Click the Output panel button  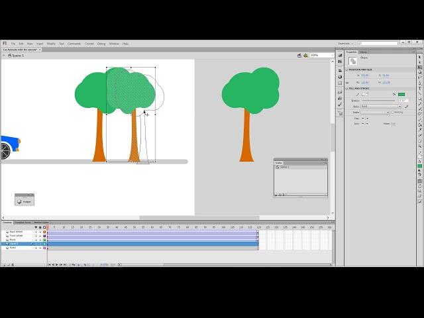pyautogui.click(x=25, y=201)
